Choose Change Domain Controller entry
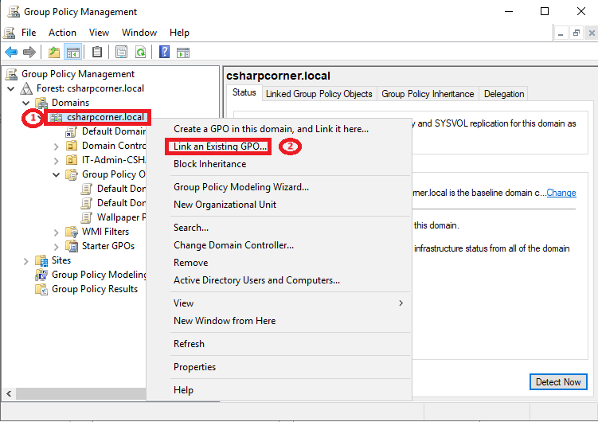 tap(233, 245)
